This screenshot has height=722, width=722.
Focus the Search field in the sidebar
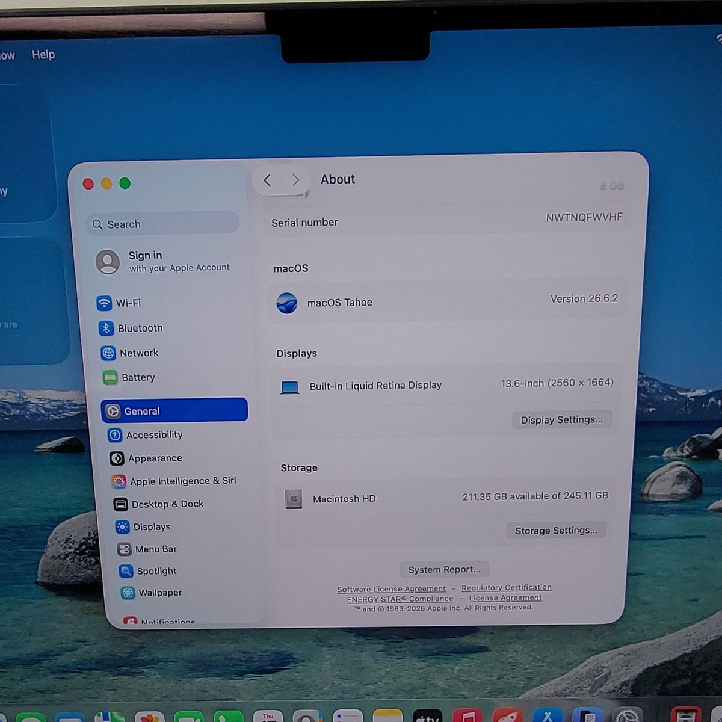click(x=163, y=224)
